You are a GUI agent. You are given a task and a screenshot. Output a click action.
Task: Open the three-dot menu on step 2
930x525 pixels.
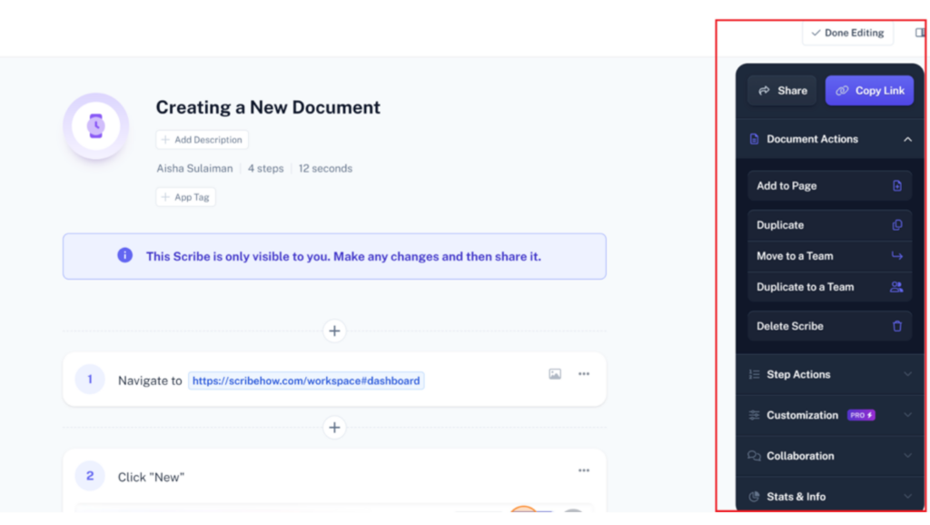[584, 471]
